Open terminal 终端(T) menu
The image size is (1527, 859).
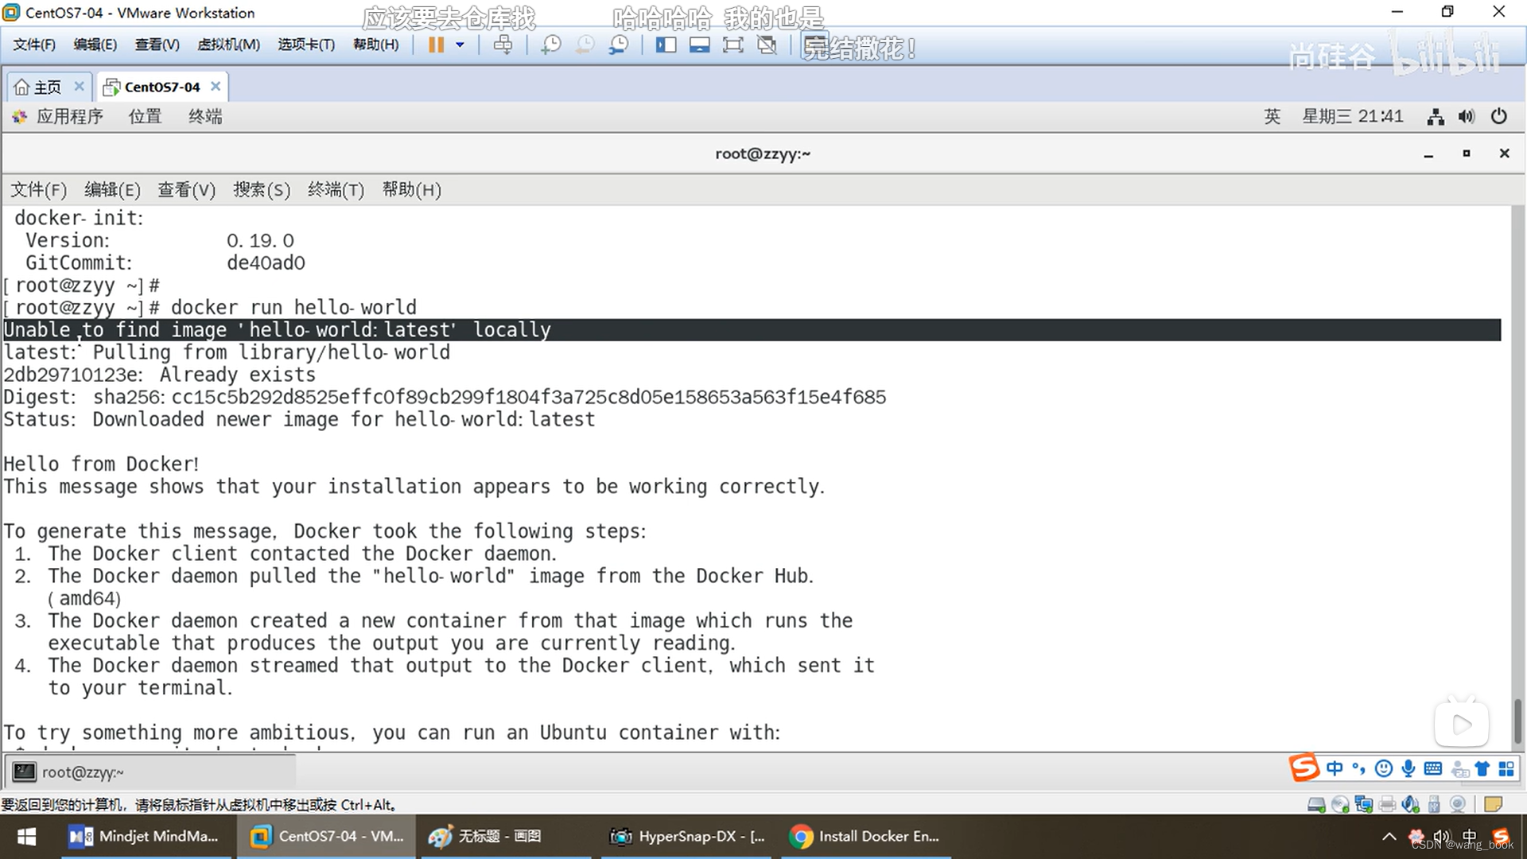pos(336,190)
